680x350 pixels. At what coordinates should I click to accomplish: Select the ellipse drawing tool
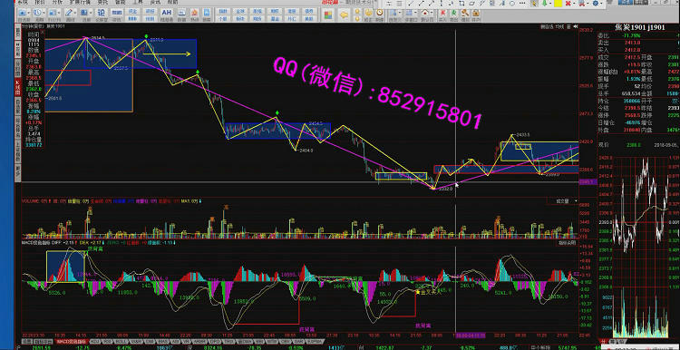coord(512,3)
